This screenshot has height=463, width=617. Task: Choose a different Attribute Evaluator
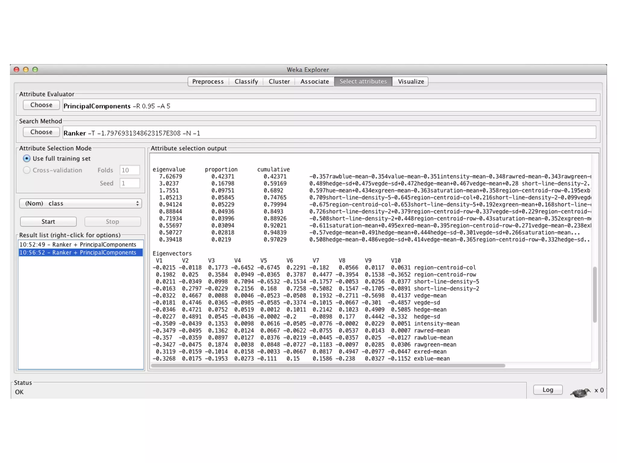coord(41,105)
